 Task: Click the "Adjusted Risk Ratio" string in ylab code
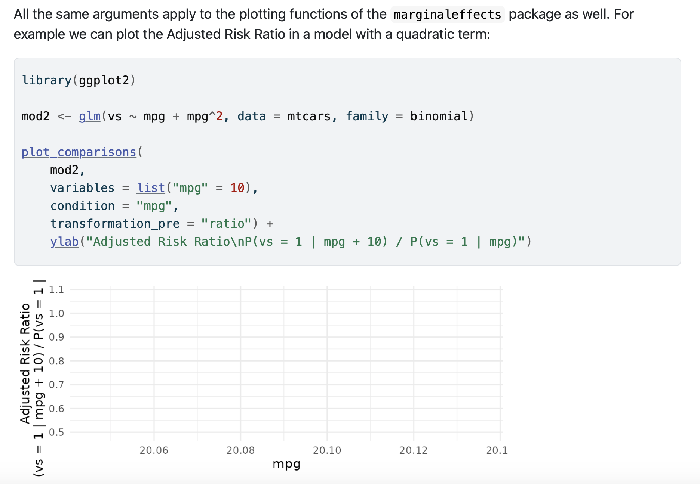point(162,242)
